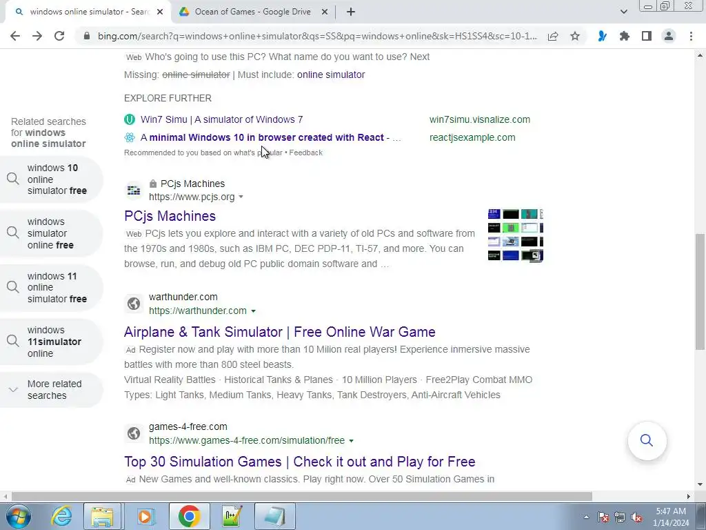Image resolution: width=706 pixels, height=530 pixels.
Task: Search windows 10 online simulator free
Action: (51, 179)
